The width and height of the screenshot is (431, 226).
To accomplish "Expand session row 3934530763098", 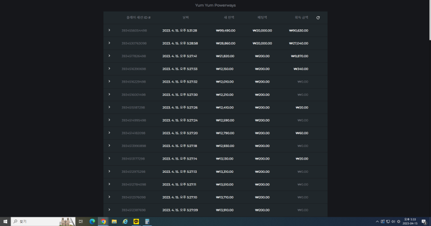I will point(109,43).
